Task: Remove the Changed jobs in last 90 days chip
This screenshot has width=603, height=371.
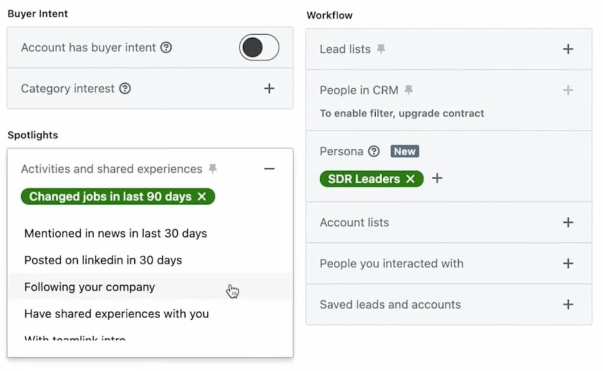Action: pos(202,196)
